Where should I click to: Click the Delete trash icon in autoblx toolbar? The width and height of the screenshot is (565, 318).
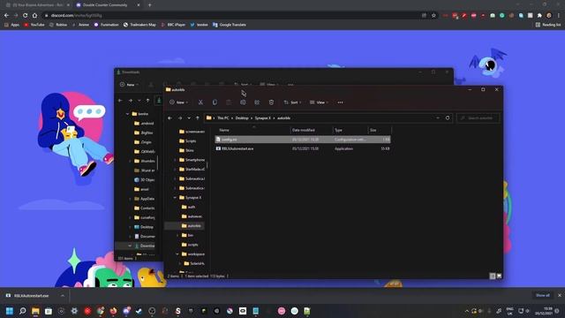(271, 102)
